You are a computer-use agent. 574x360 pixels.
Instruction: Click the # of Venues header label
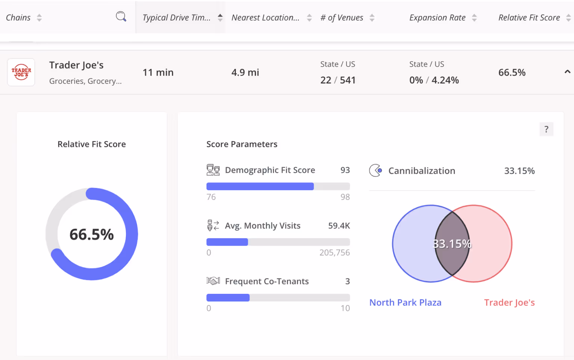pyautogui.click(x=342, y=18)
